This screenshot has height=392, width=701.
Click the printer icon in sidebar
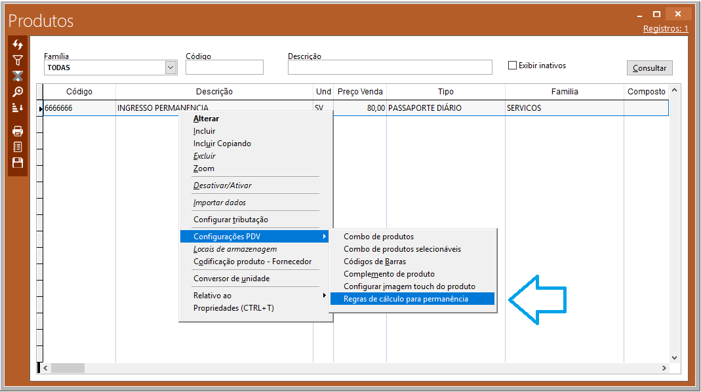coord(18,131)
